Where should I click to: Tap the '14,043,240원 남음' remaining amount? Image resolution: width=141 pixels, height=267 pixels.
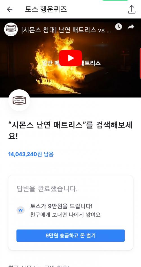tap(31, 154)
